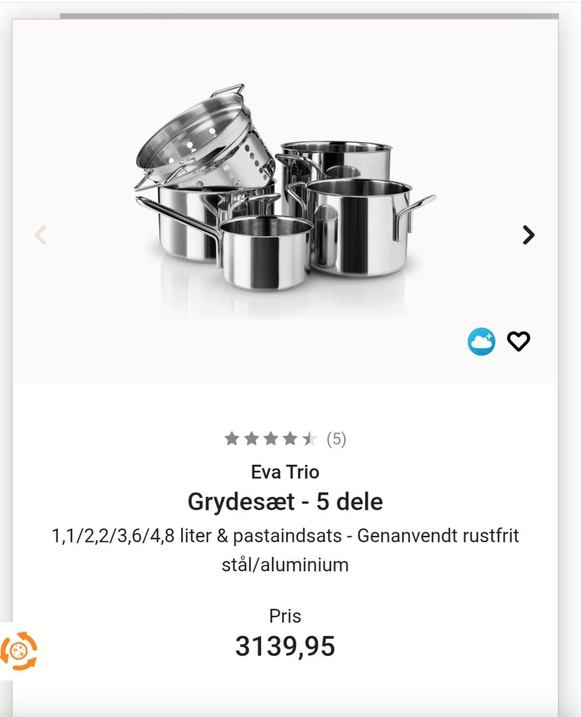Viewport: 581px width, 717px height.
Task: Click the Grydesæt - 5 dele title
Action: (285, 501)
